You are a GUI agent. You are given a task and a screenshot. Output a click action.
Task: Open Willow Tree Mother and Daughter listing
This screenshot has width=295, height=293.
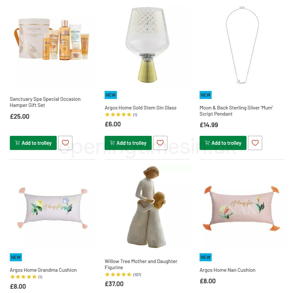[x=141, y=264]
